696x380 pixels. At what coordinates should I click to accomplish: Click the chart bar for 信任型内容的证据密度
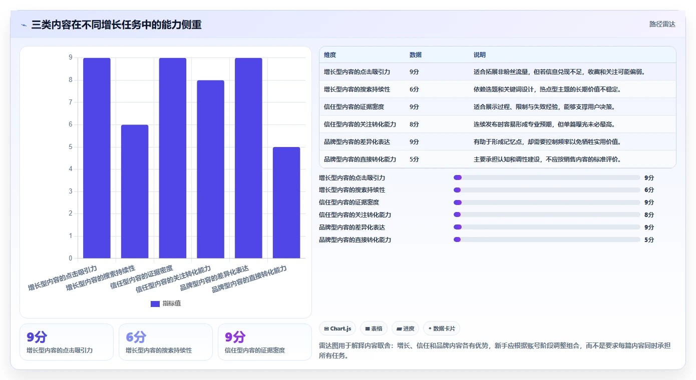pyautogui.click(x=173, y=158)
